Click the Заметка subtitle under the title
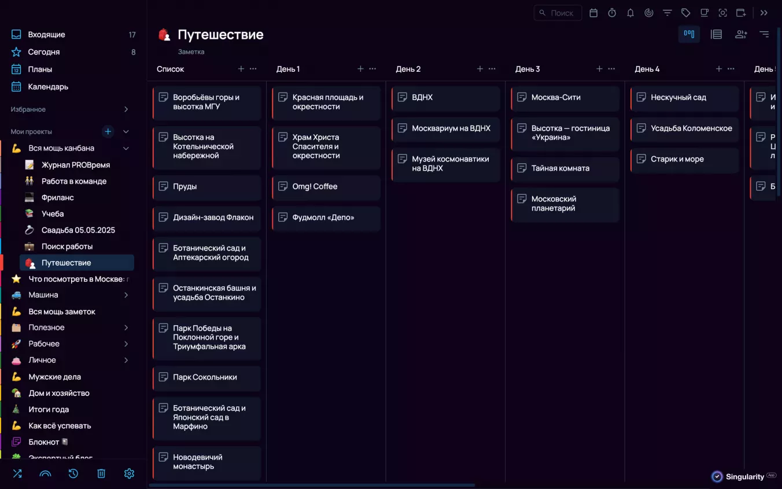The height and width of the screenshot is (489, 782). (x=191, y=52)
